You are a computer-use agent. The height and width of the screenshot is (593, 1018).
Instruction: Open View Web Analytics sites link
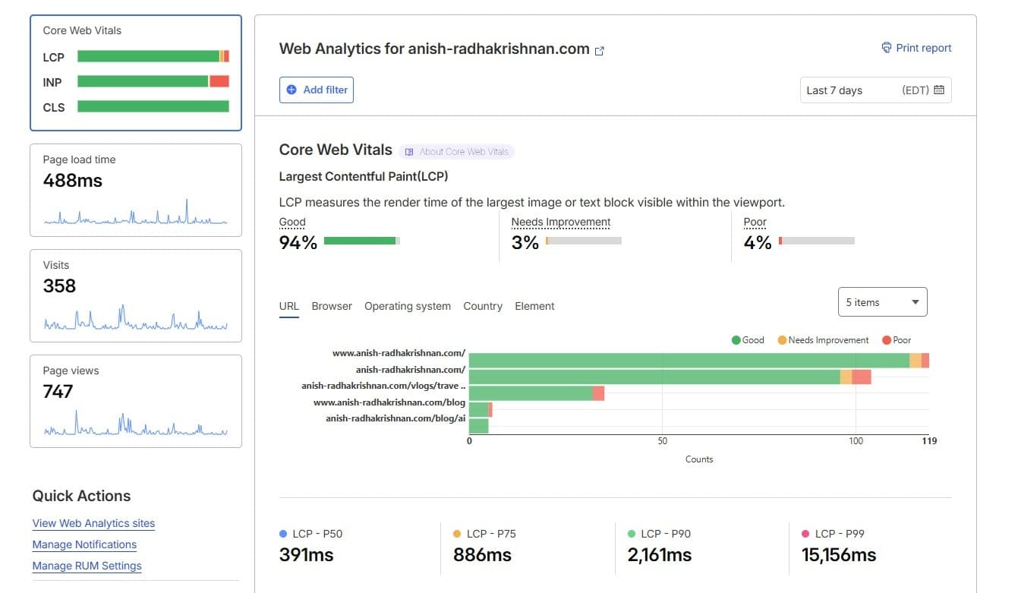pyautogui.click(x=93, y=523)
